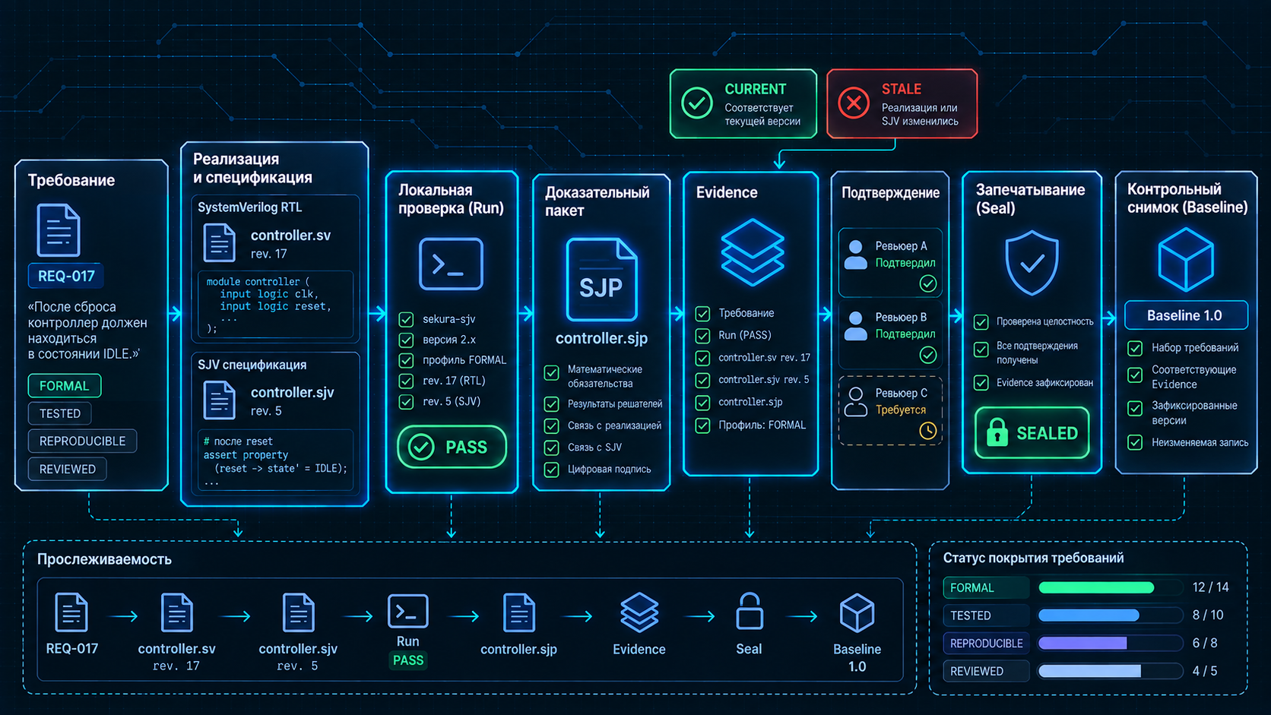Click the Ревьюер A avatar icon
This screenshot has height=715, width=1271.
[856, 255]
